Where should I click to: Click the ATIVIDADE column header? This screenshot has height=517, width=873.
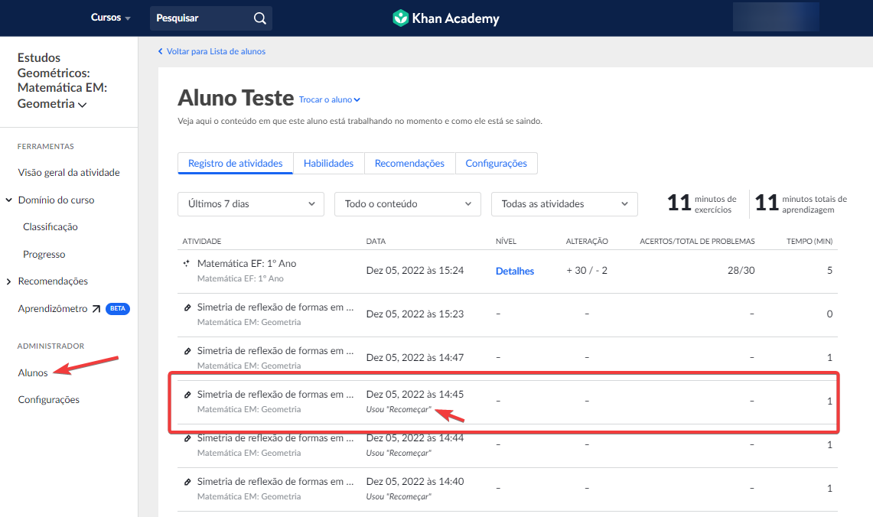[x=201, y=242]
